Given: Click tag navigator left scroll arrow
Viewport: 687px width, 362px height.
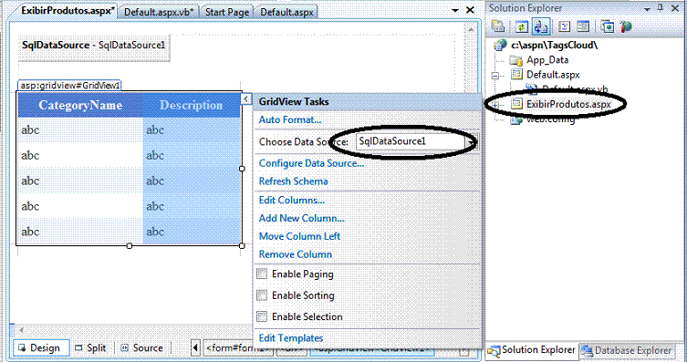Looking at the screenshot, I should pos(195,348).
